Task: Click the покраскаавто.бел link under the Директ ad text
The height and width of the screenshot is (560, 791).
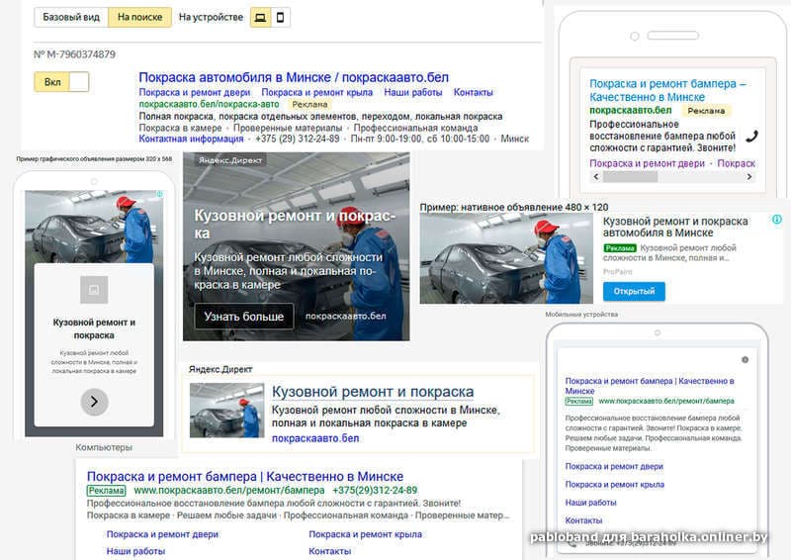Action: pos(315,438)
